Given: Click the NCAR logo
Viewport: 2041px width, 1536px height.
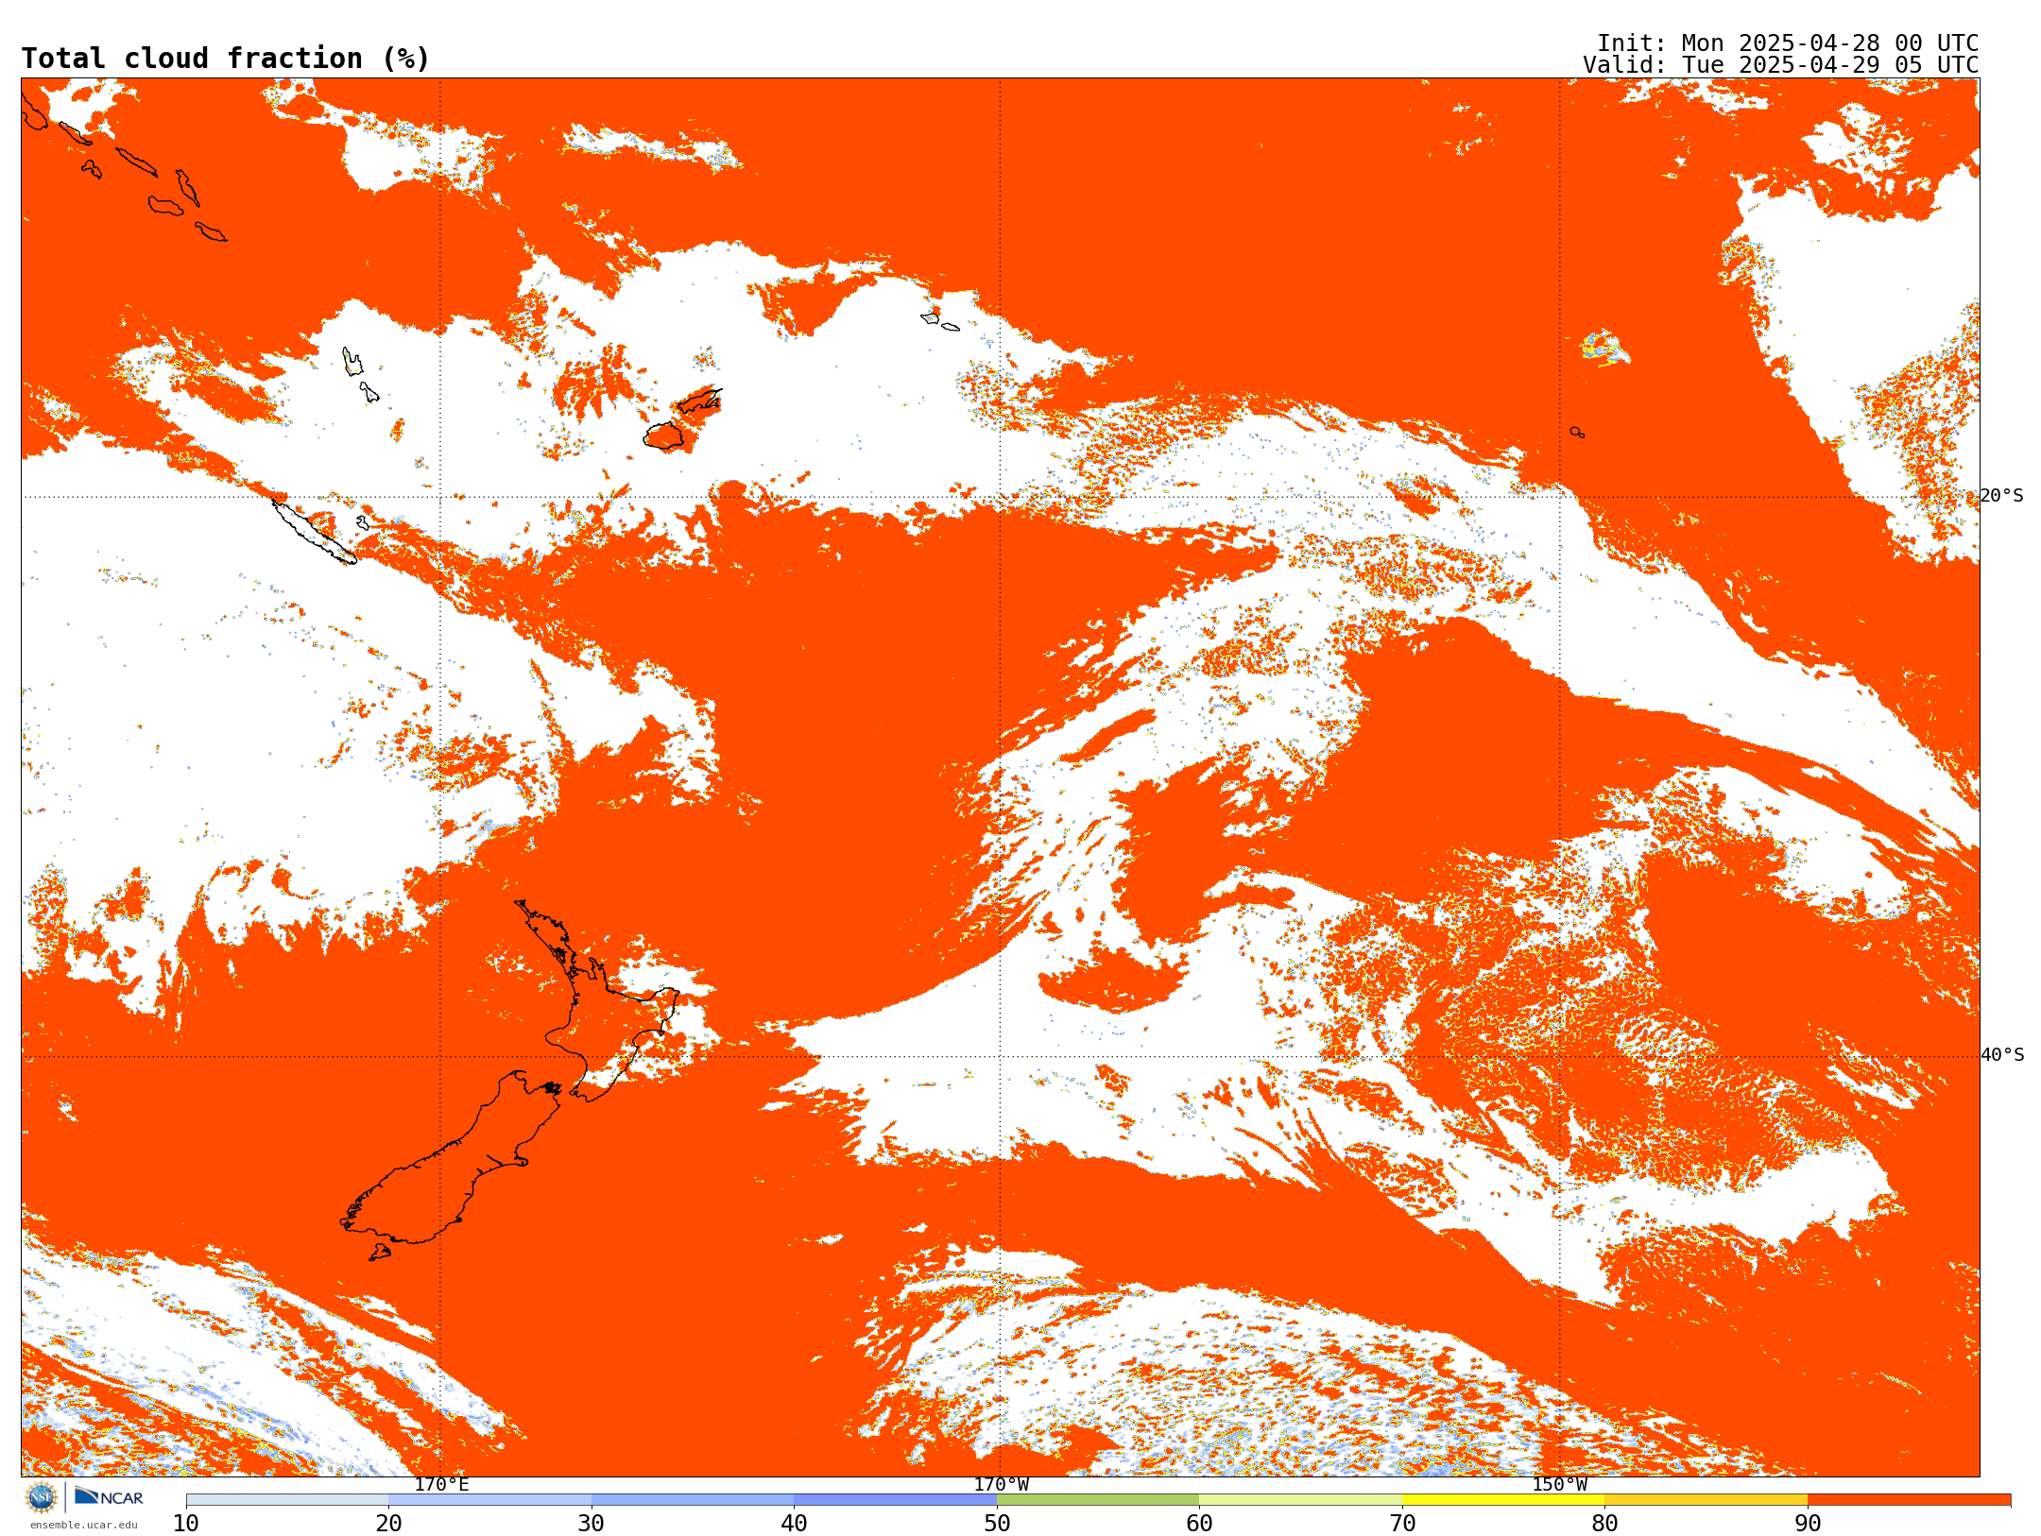Looking at the screenshot, I should click(109, 1496).
